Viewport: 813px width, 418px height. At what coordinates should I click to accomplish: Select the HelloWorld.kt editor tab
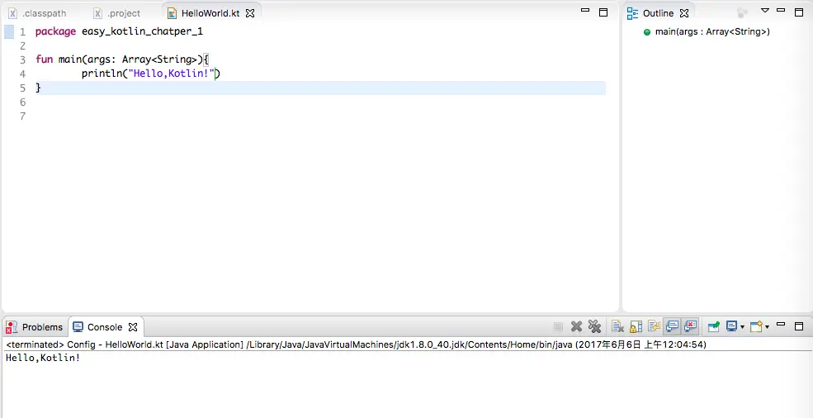click(210, 13)
